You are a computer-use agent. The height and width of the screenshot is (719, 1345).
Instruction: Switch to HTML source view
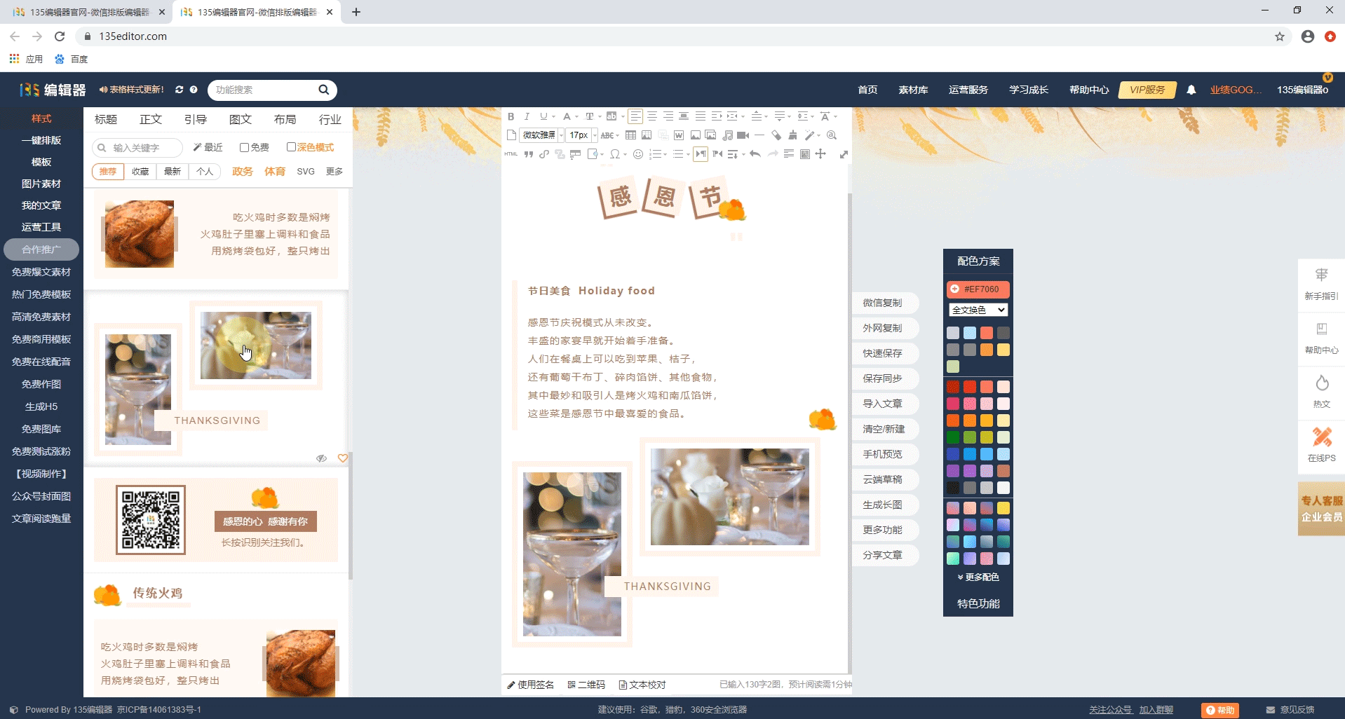click(511, 154)
